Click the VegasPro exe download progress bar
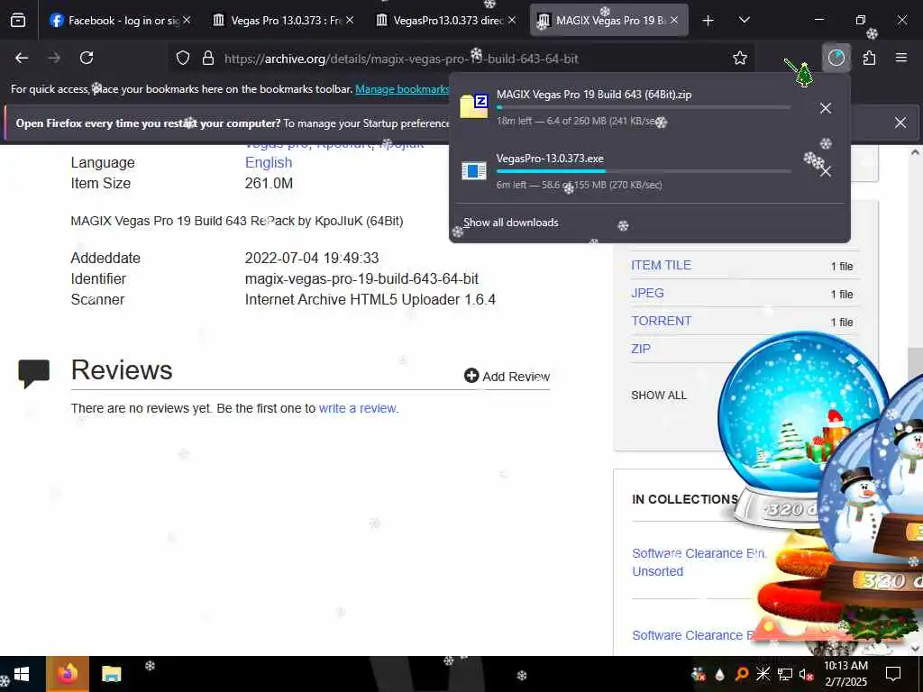Image resolution: width=923 pixels, height=692 pixels. (644, 171)
